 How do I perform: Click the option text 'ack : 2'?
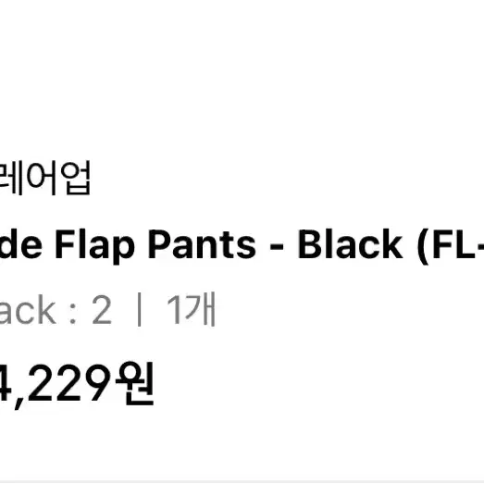tap(56, 310)
